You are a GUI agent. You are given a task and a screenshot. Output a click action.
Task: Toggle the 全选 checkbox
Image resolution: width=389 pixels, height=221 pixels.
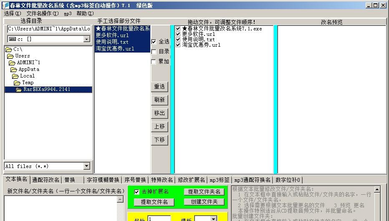click(x=154, y=42)
